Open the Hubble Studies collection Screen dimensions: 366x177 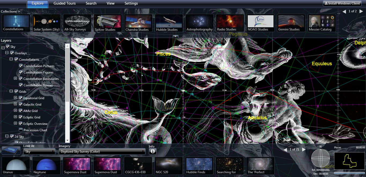pos(169,23)
